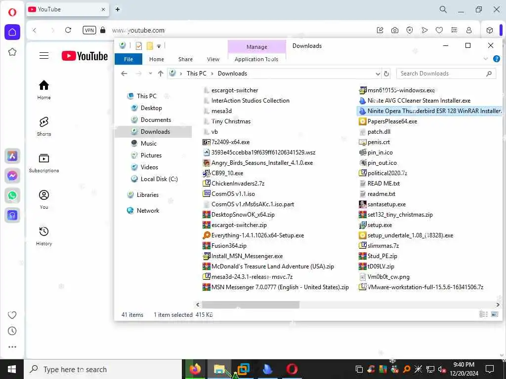Select Desktop in navigation pane
506x379 pixels.
[151, 108]
